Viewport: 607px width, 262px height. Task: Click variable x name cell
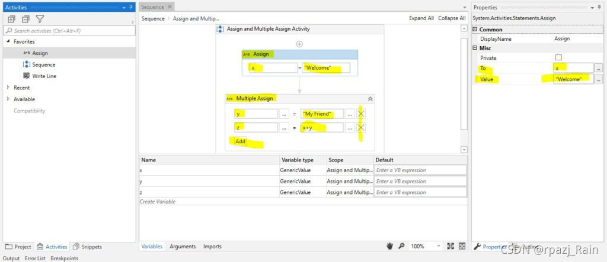point(209,170)
